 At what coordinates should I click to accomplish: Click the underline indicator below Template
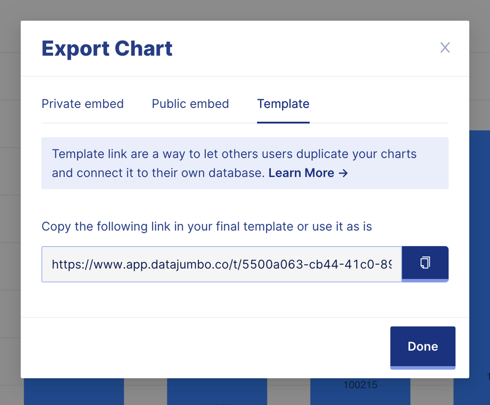[283, 122]
